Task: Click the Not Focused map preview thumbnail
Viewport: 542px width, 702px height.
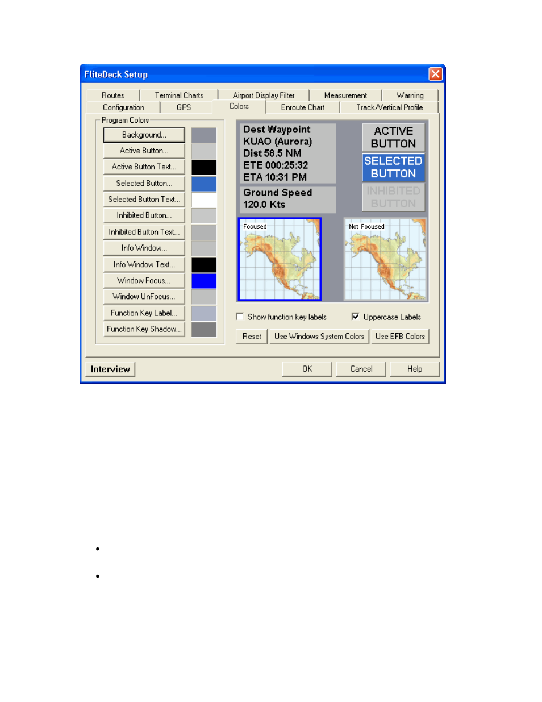Action: point(386,259)
